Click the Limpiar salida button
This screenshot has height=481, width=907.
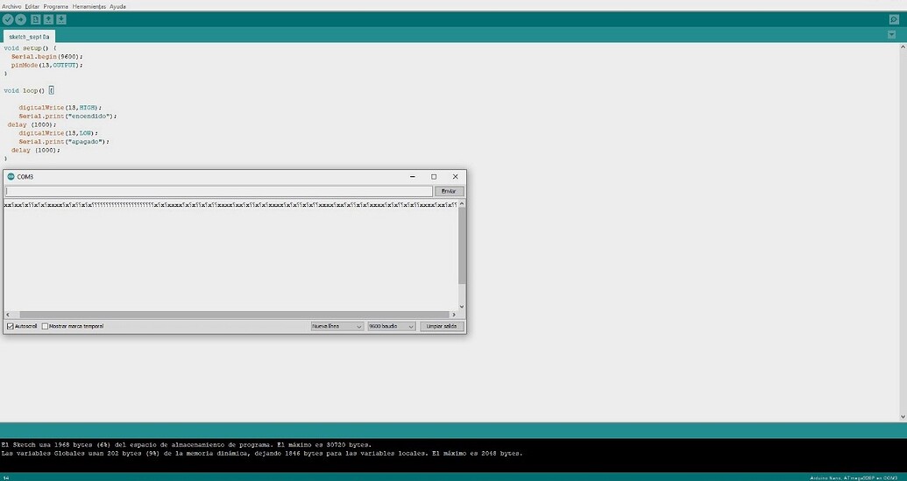(x=442, y=326)
